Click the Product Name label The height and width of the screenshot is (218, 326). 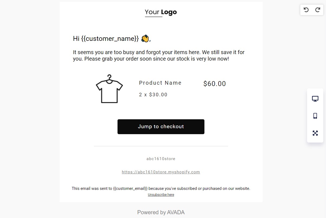click(160, 83)
